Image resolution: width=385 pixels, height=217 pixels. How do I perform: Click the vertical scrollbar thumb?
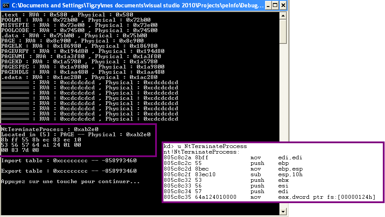pos(283,31)
